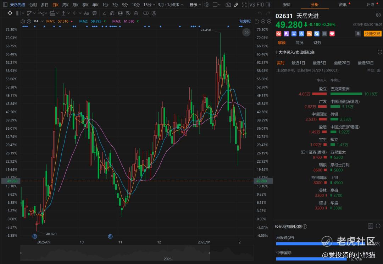Toggle the 前复权 price adjustment
Viewport: 383px width, 264px height.
tap(245, 21)
